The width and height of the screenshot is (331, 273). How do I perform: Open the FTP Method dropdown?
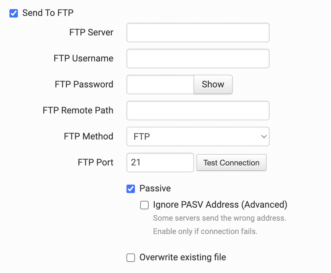[198, 136]
